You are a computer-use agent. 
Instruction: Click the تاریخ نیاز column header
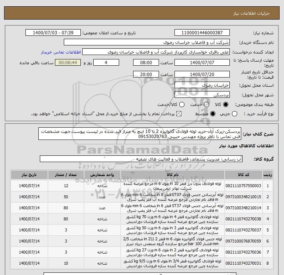pyautogui.click(x=29, y=175)
